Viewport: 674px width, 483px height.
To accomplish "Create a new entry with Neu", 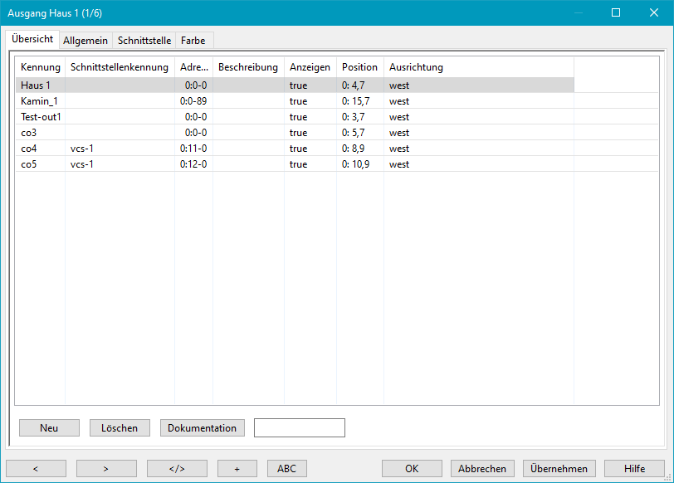I will click(x=49, y=427).
